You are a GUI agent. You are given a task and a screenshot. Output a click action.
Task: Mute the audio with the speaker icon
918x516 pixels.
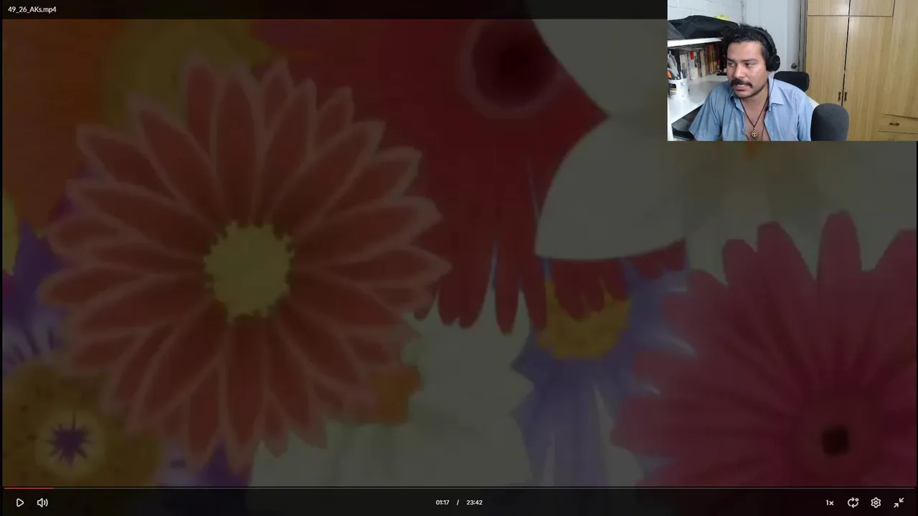click(x=42, y=502)
